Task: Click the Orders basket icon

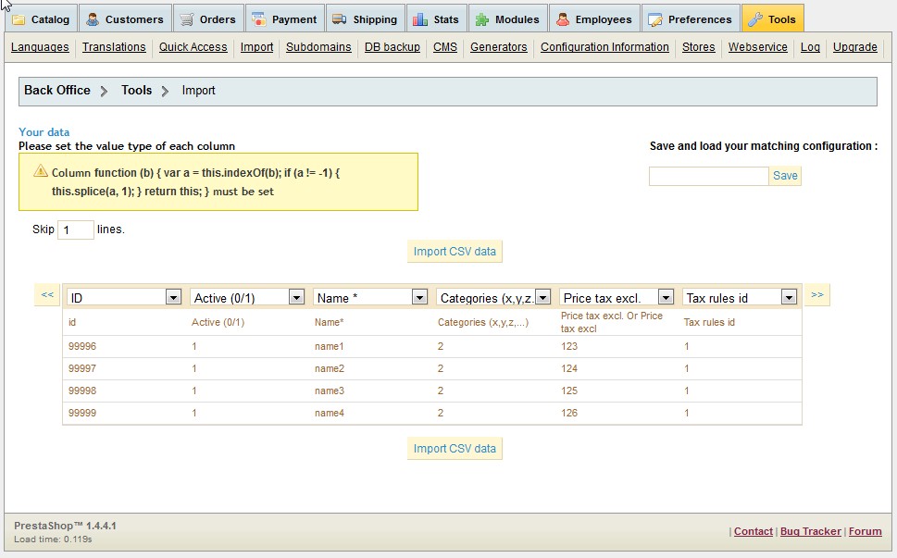Action: pyautogui.click(x=187, y=19)
